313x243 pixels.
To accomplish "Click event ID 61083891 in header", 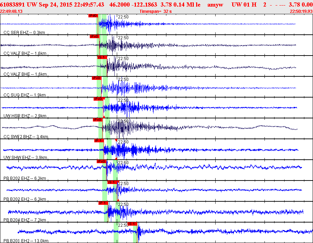I will coord(12,5).
